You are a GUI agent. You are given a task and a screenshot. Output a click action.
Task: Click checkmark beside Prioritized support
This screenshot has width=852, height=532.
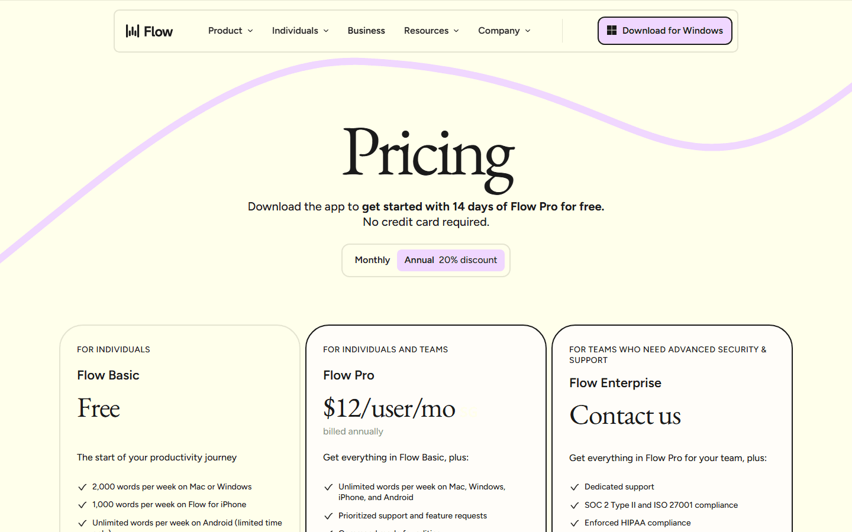point(329,516)
